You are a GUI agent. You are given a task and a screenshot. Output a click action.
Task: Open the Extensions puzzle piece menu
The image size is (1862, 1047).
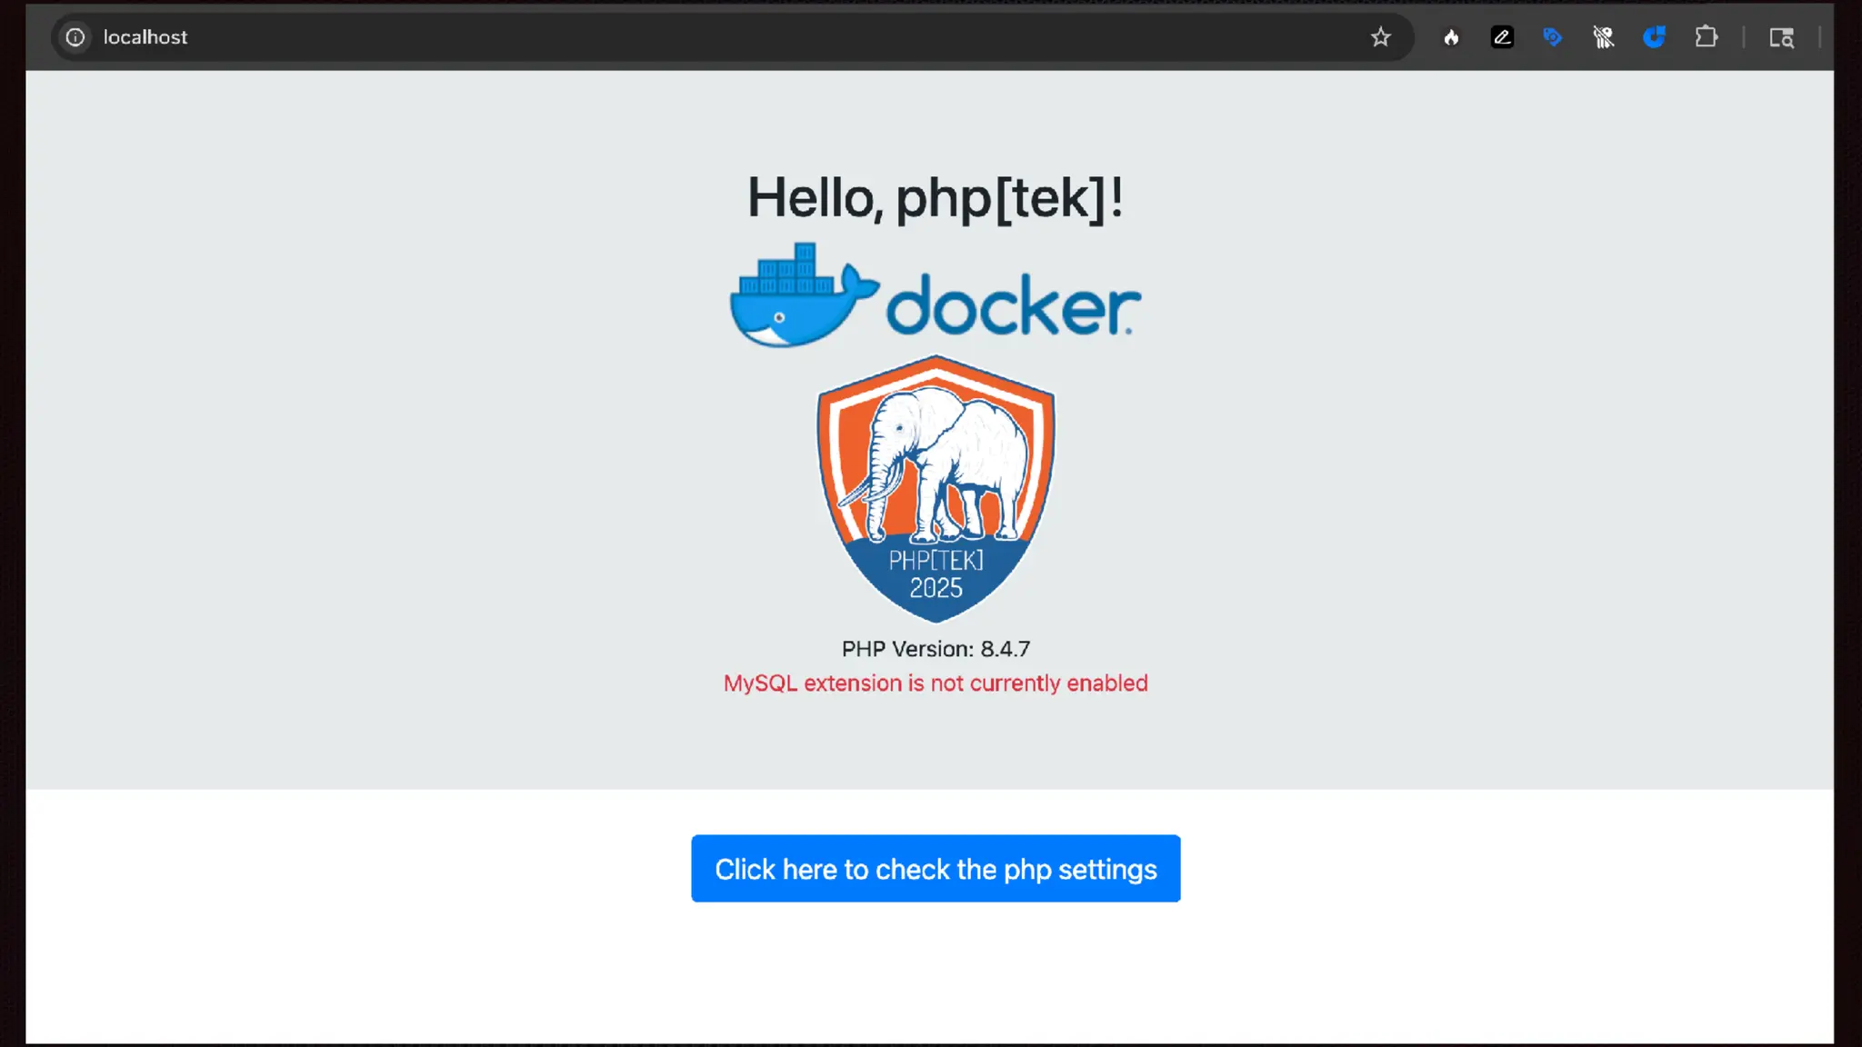pyautogui.click(x=1706, y=37)
